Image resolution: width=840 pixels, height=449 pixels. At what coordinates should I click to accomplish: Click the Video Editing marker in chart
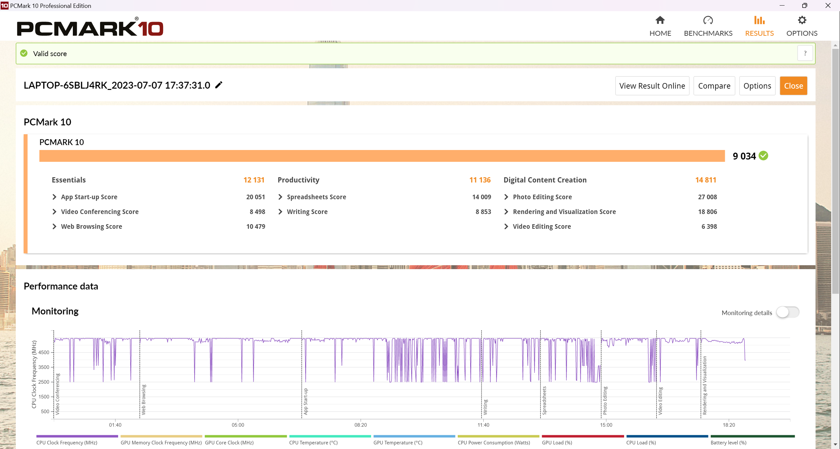660,401
